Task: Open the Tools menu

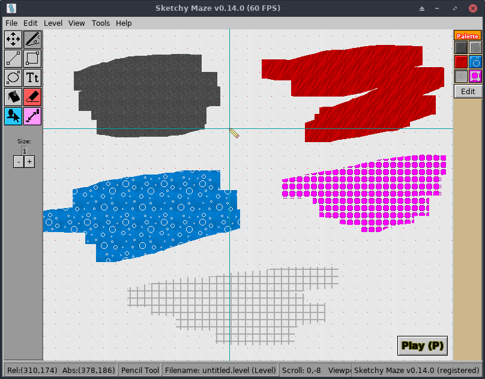Action: tap(100, 23)
